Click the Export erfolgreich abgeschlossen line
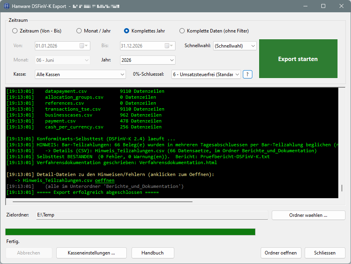The image size is (351, 264). [83, 192]
